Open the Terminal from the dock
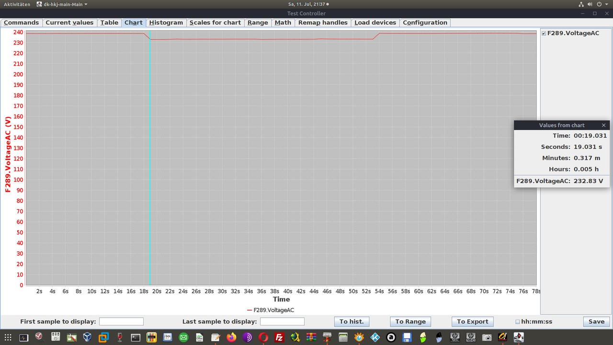 pos(136,338)
